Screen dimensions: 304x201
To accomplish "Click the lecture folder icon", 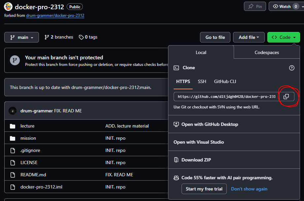I will coord(13,126).
